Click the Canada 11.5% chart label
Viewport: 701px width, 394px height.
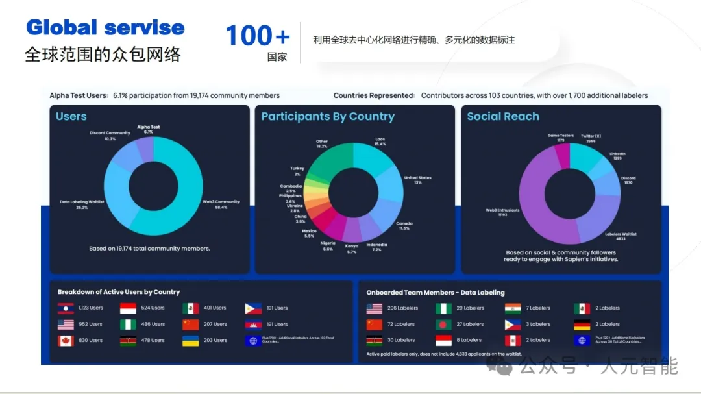404,225
